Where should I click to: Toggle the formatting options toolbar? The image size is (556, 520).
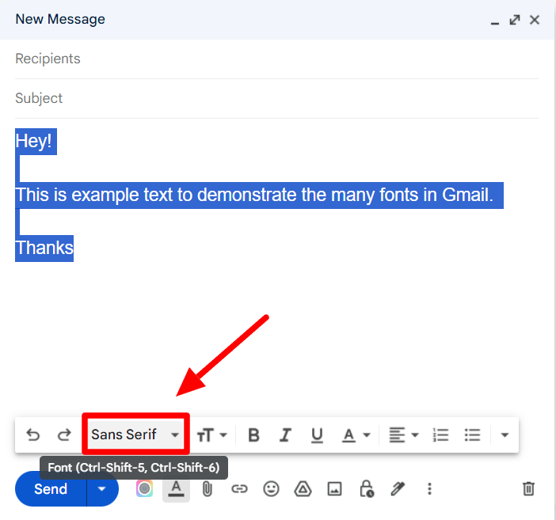(x=177, y=489)
